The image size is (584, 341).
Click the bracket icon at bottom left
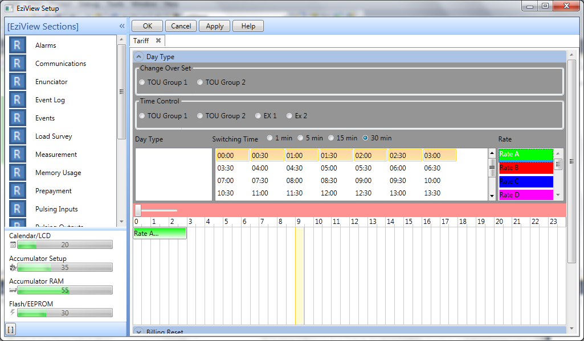click(x=11, y=329)
